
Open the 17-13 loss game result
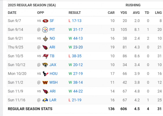click(77, 21)
